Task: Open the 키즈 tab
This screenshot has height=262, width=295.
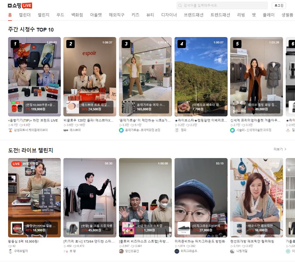Action: [x=135, y=15]
